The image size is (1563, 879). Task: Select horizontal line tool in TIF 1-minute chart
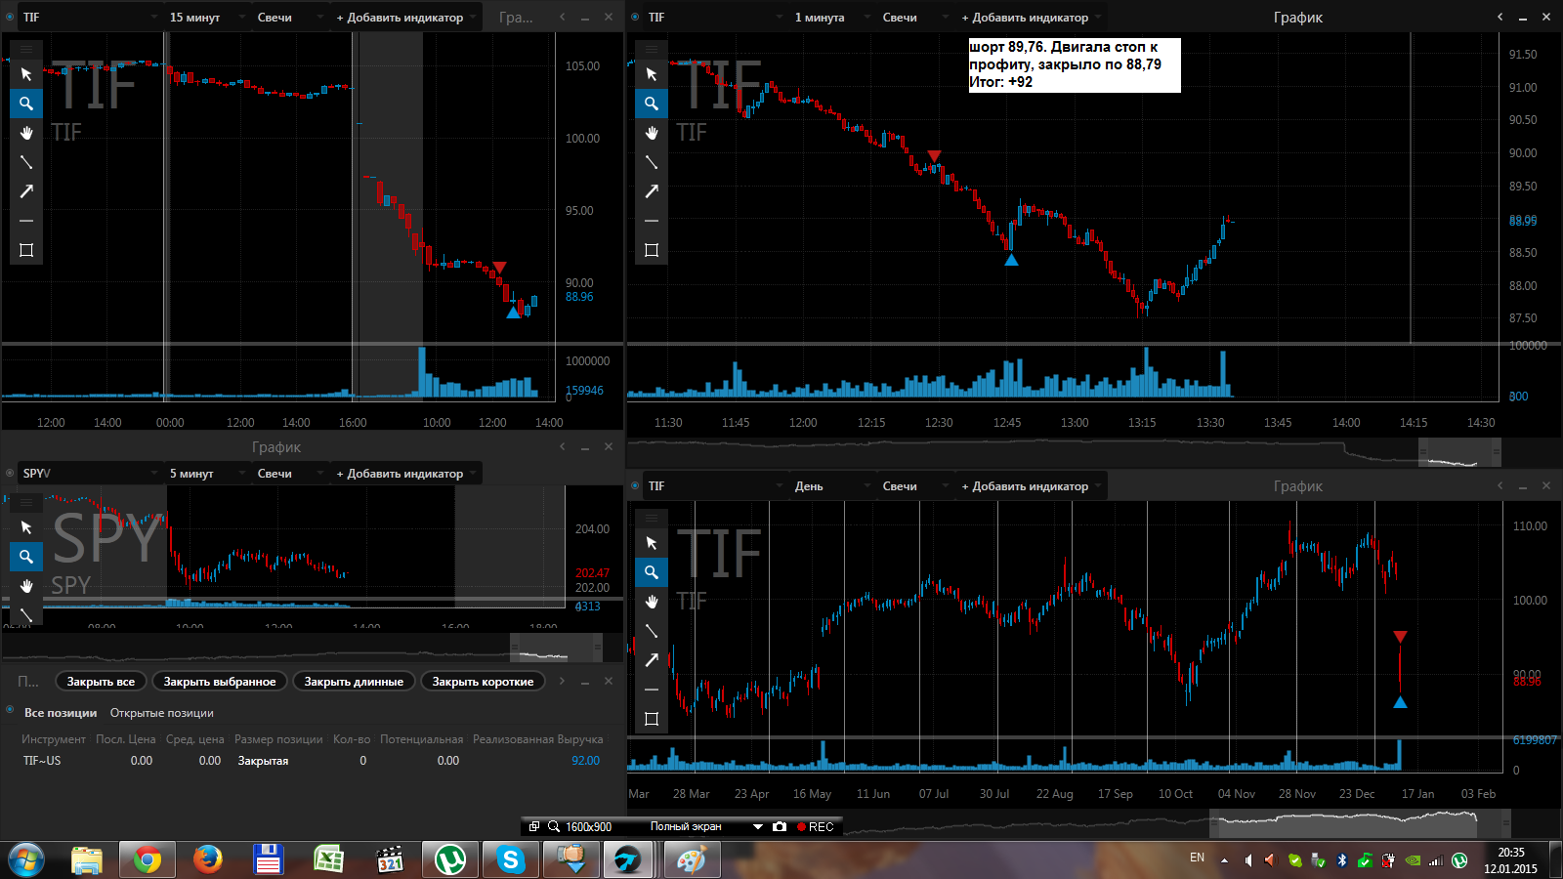tap(652, 221)
